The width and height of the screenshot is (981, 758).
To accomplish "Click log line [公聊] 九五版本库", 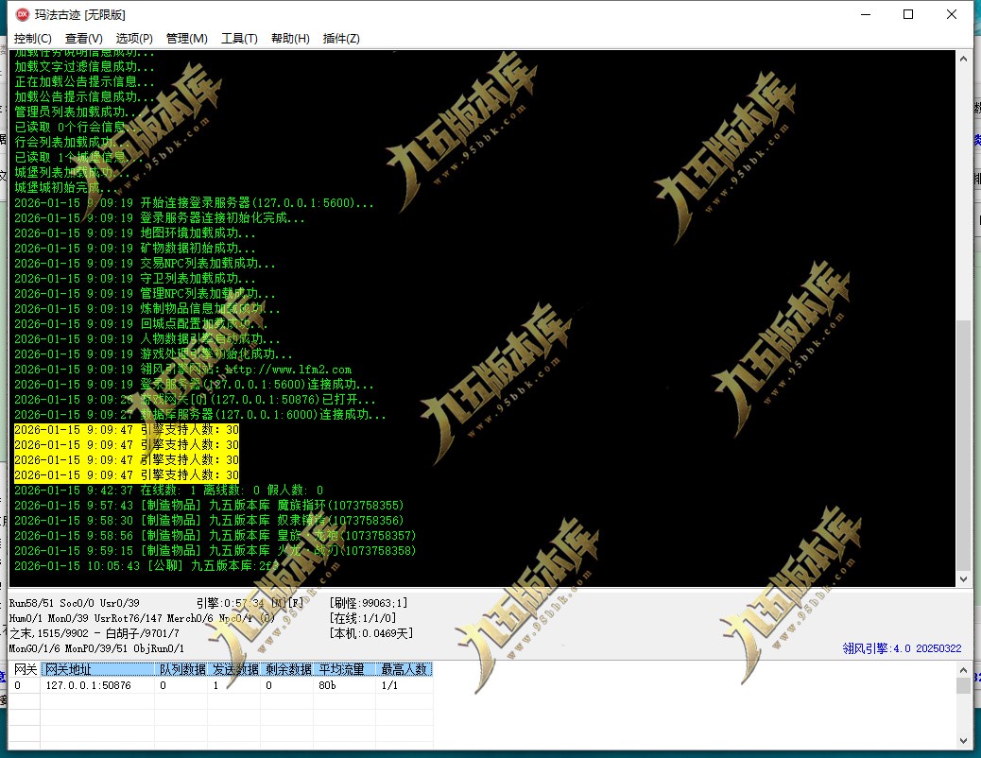I will [x=146, y=566].
